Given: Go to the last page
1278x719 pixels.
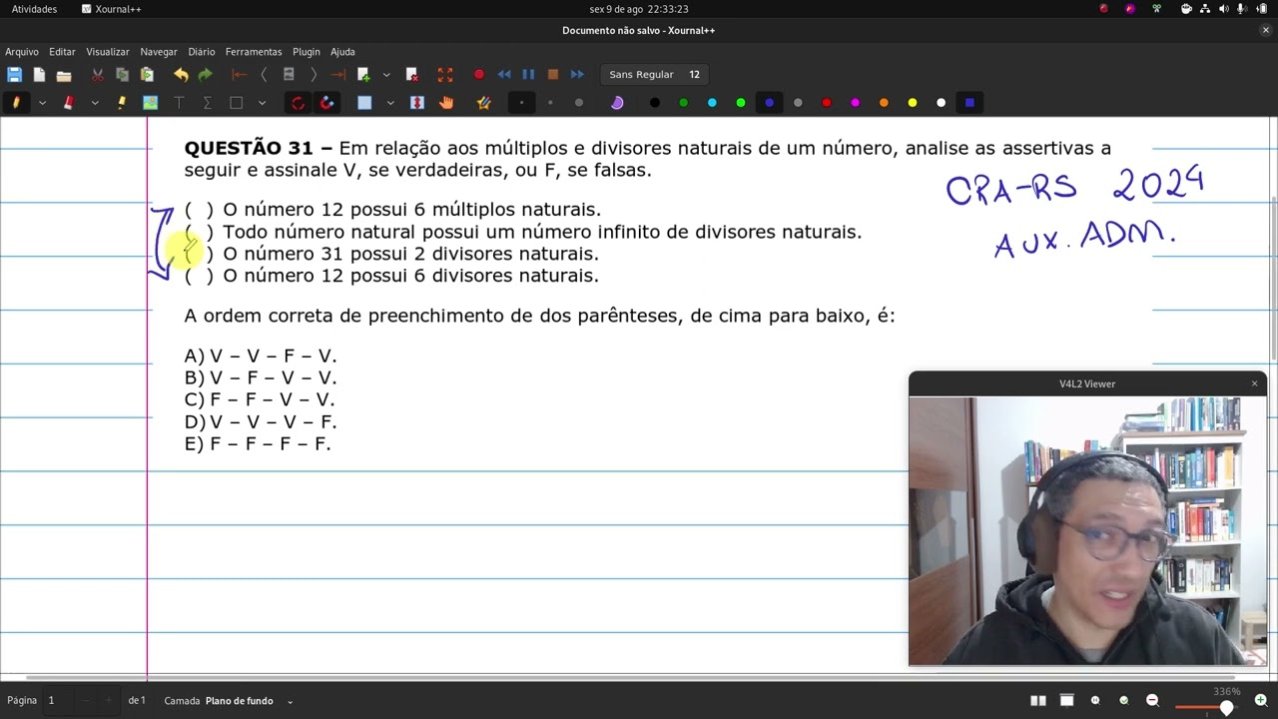Looking at the screenshot, I should click(337, 75).
